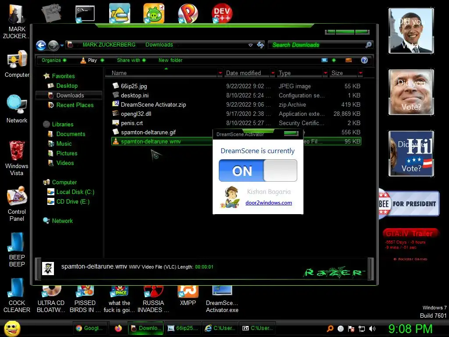Sort files by Type column
The width and height of the screenshot is (449, 337).
pos(299,73)
